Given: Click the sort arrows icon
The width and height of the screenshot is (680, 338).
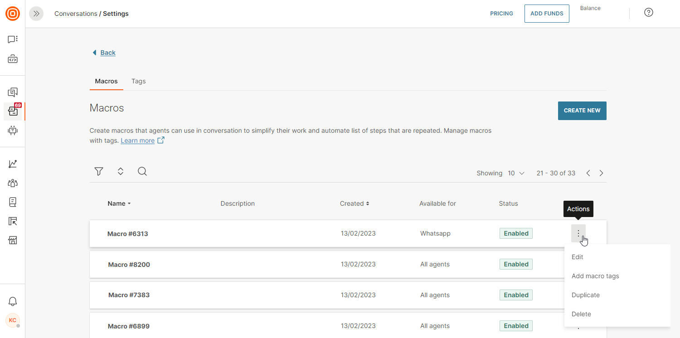Looking at the screenshot, I should click(121, 171).
